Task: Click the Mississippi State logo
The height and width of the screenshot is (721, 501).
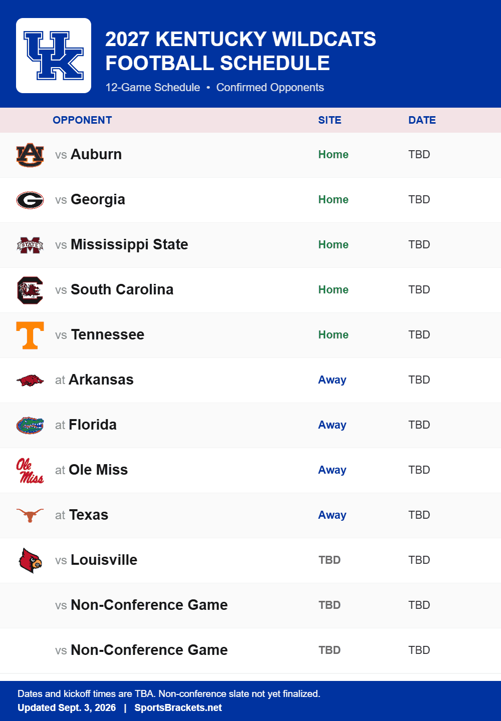Action: click(x=30, y=245)
